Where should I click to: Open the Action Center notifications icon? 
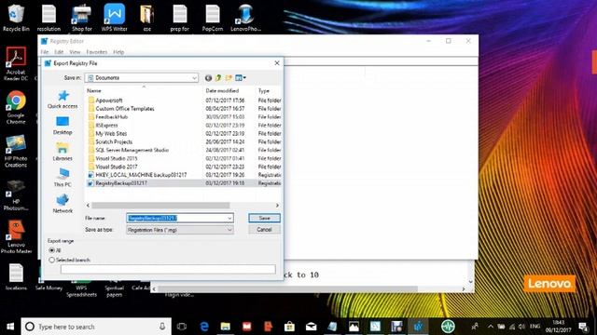click(x=583, y=327)
